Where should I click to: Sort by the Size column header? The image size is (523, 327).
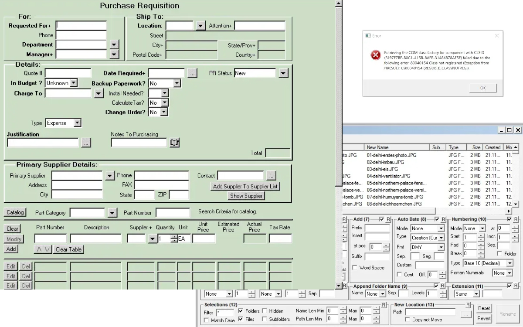[475, 147]
